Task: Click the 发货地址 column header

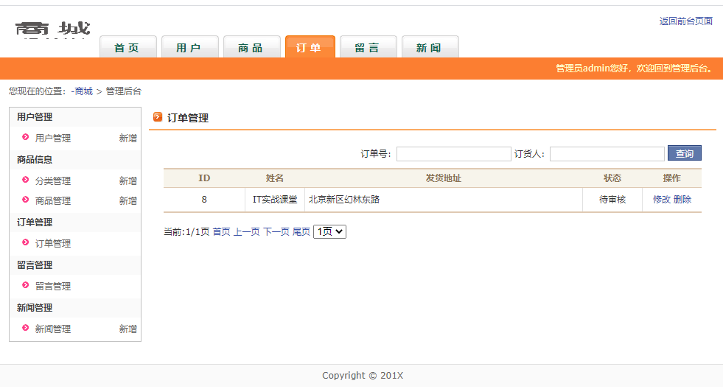Action: [x=444, y=178]
